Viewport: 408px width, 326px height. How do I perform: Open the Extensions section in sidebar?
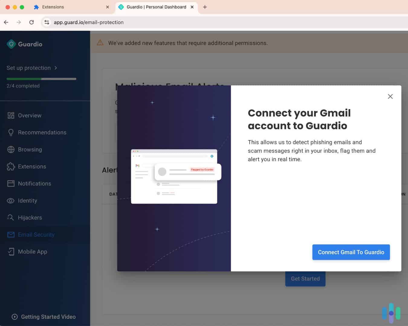click(32, 166)
